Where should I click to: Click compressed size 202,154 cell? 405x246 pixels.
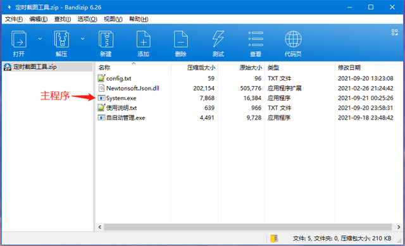204,89
